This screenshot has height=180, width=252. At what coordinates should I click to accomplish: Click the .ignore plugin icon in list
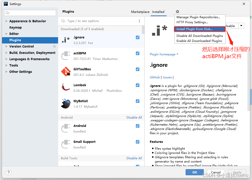click(66, 40)
